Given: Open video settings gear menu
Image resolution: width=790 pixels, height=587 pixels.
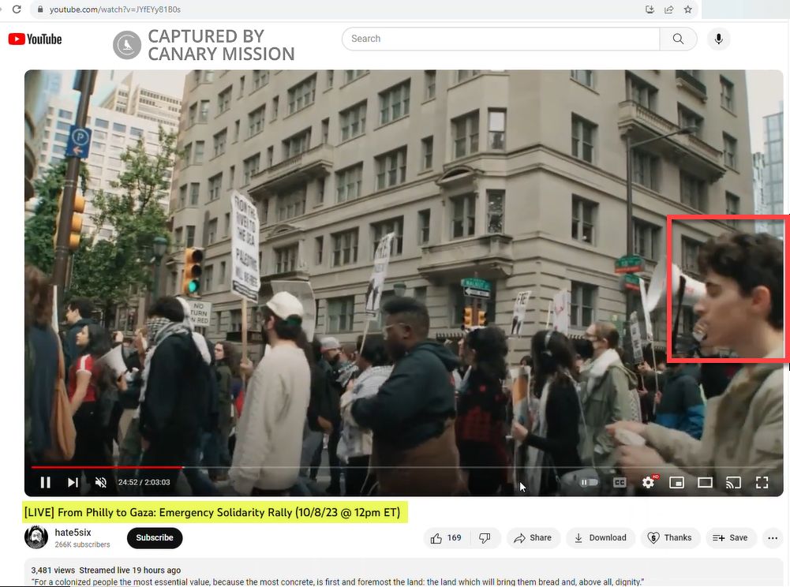Looking at the screenshot, I should point(649,482).
